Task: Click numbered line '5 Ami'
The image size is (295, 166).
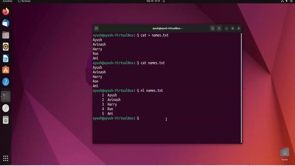Action: coord(107,113)
